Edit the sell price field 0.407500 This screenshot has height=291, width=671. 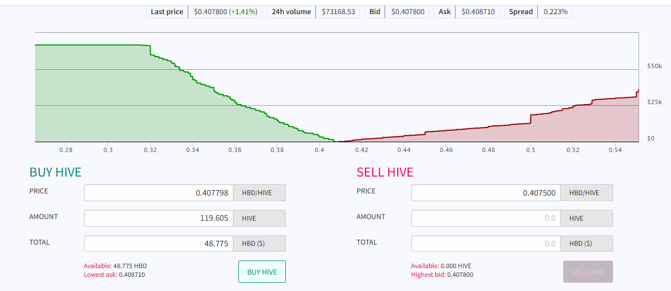[486, 192]
